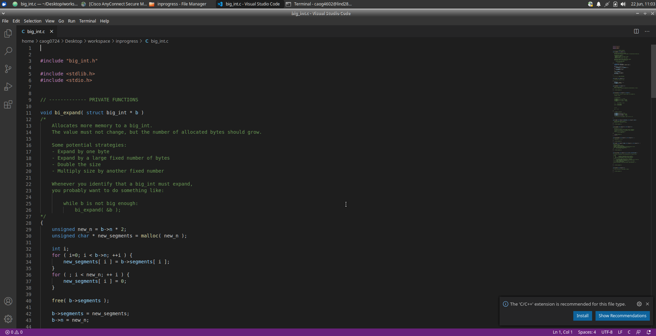Open the File menu
The image size is (656, 336).
coord(5,21)
